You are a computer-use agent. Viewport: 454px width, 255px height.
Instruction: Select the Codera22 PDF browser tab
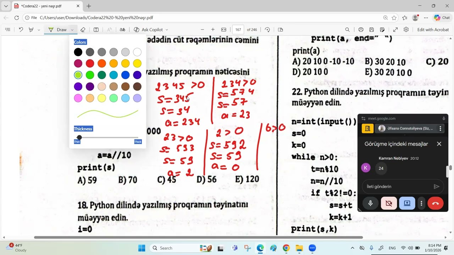click(x=46, y=6)
